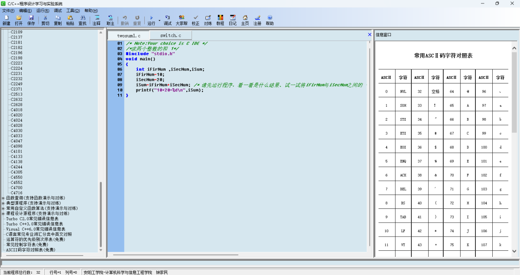
Task: Expand the 课程设计源程序 tree node
Action: click(3, 214)
